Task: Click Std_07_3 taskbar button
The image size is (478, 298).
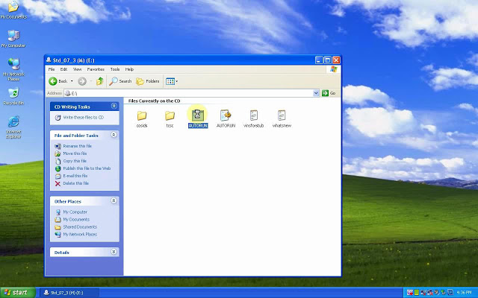Action: click(x=69, y=293)
